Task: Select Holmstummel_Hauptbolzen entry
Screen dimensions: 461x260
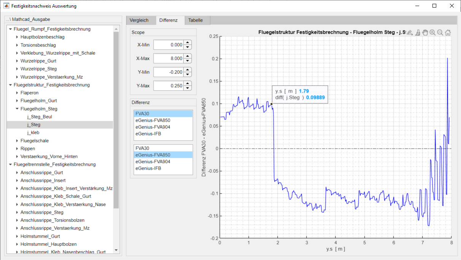Action: [49, 244]
